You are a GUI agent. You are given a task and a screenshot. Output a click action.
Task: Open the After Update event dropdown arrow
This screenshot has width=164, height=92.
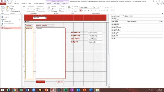point(160,21)
